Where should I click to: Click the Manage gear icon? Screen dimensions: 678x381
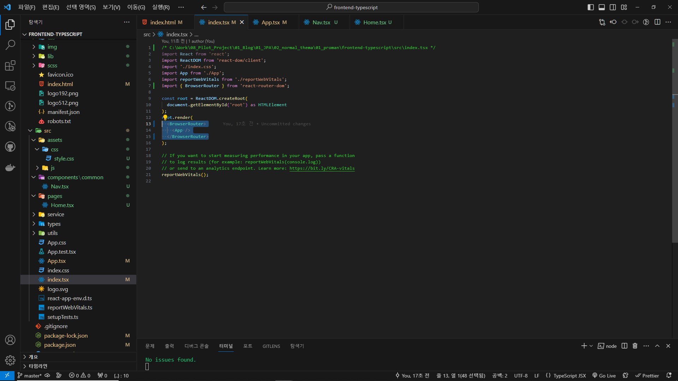coord(10,360)
